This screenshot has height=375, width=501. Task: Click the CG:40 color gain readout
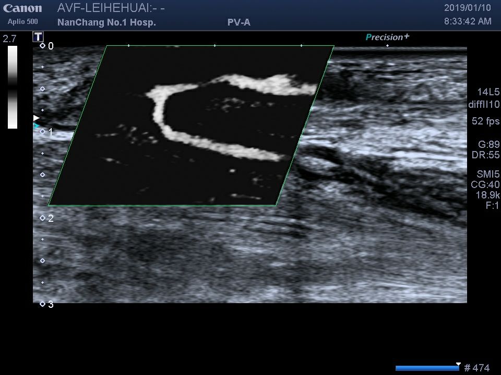click(x=487, y=184)
